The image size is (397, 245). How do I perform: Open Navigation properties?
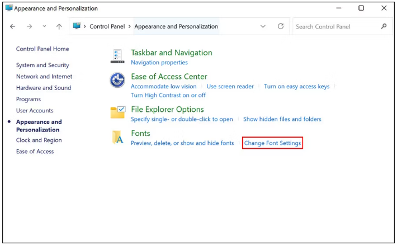click(x=159, y=62)
